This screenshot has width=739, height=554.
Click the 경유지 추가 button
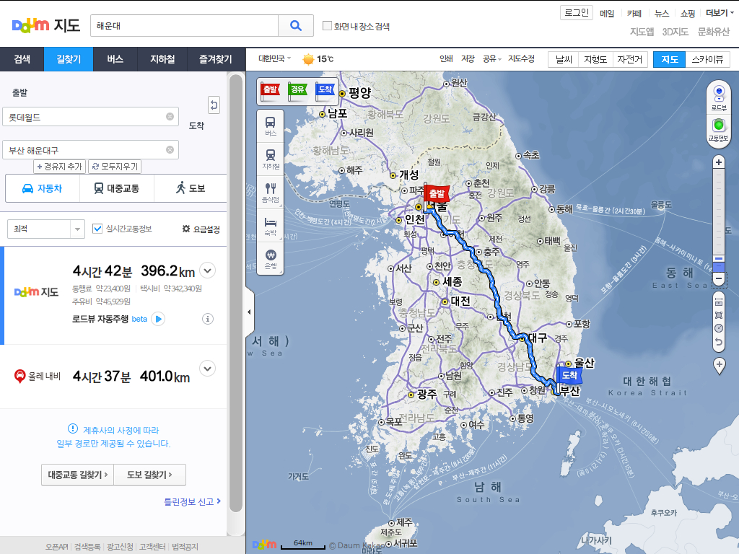[x=60, y=167]
